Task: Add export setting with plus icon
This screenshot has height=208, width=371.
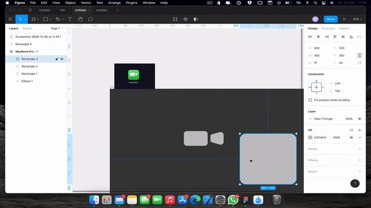Action: (x=359, y=172)
